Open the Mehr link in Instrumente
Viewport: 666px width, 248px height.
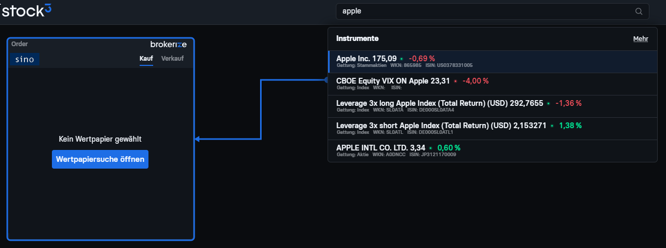(x=641, y=39)
